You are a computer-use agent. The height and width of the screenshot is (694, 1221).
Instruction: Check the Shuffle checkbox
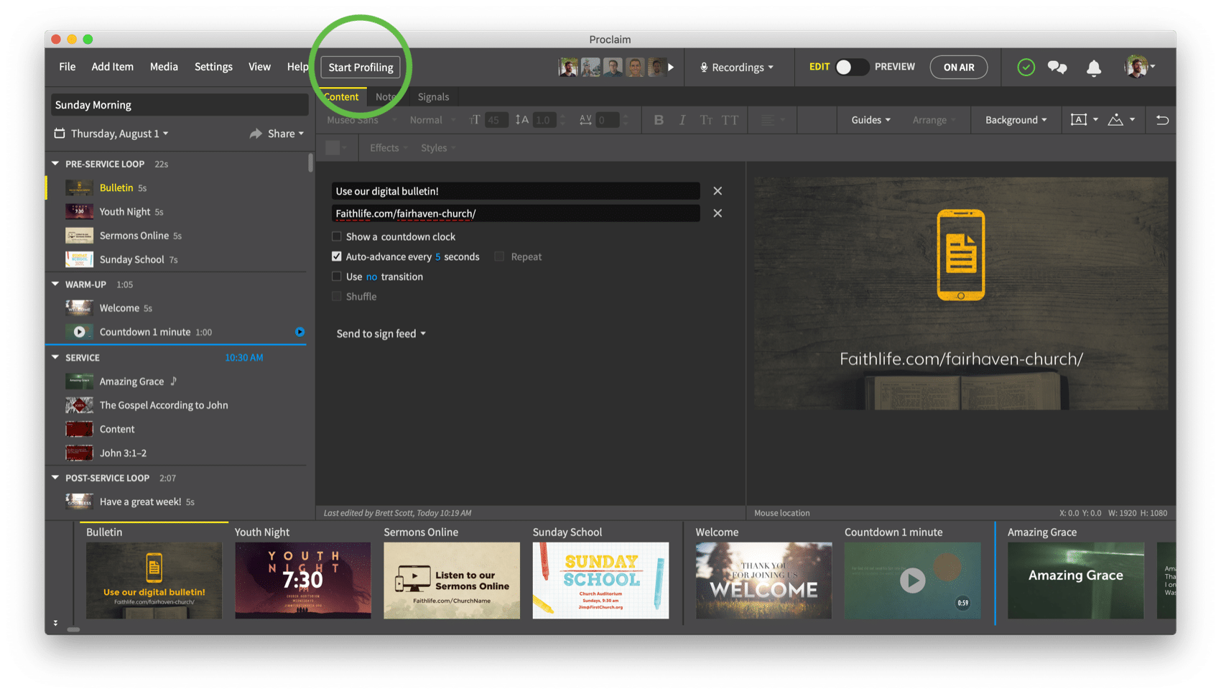coord(336,297)
